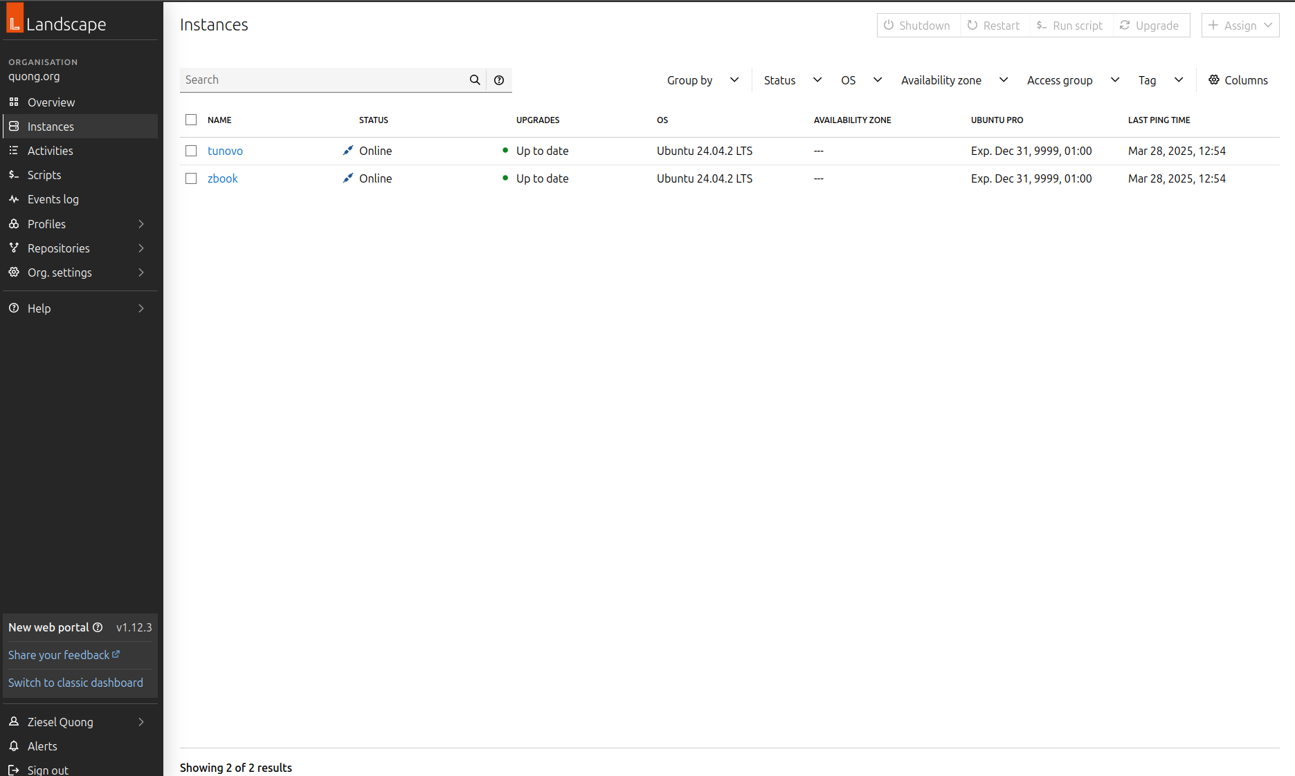Open the tunovo instance link
The height and width of the screenshot is (776, 1295).
(225, 151)
